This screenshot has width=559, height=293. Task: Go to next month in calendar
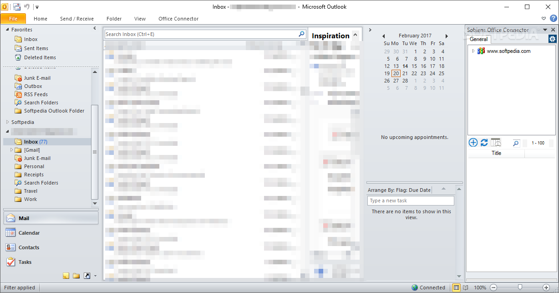point(447,36)
